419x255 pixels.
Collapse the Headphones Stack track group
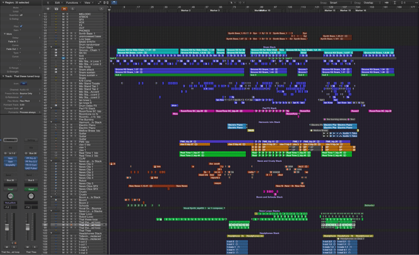[51, 234]
